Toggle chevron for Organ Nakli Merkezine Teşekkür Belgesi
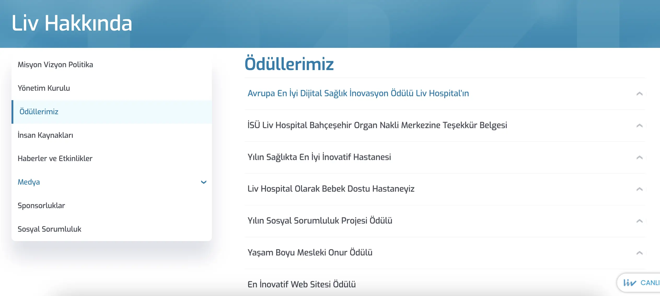This screenshot has height=296, width=660. pos(639,126)
